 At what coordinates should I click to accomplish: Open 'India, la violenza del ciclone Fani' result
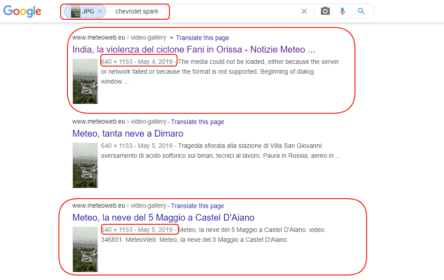tap(194, 49)
